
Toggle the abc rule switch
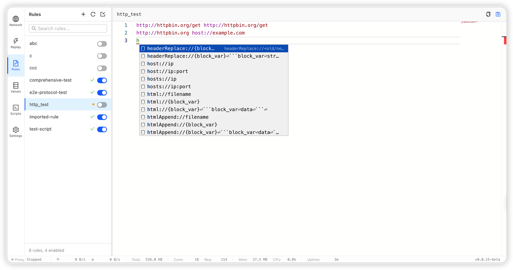[x=102, y=44]
